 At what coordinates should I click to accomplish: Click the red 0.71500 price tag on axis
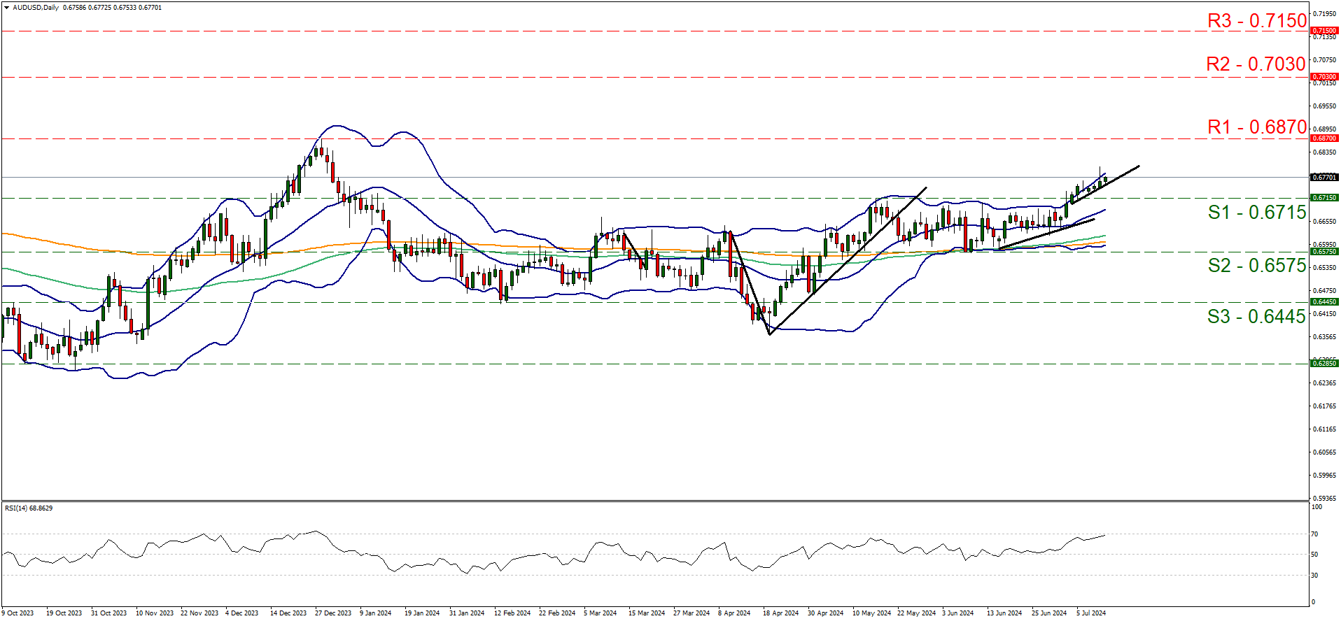(1324, 31)
